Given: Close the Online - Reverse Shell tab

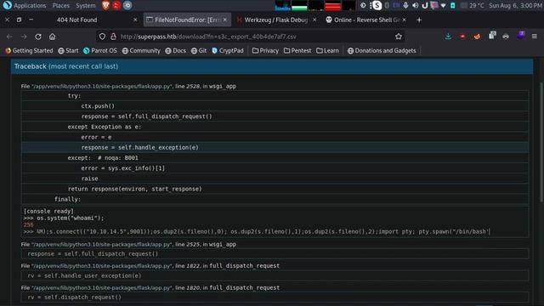Looking at the screenshot, I should click(x=405, y=20).
